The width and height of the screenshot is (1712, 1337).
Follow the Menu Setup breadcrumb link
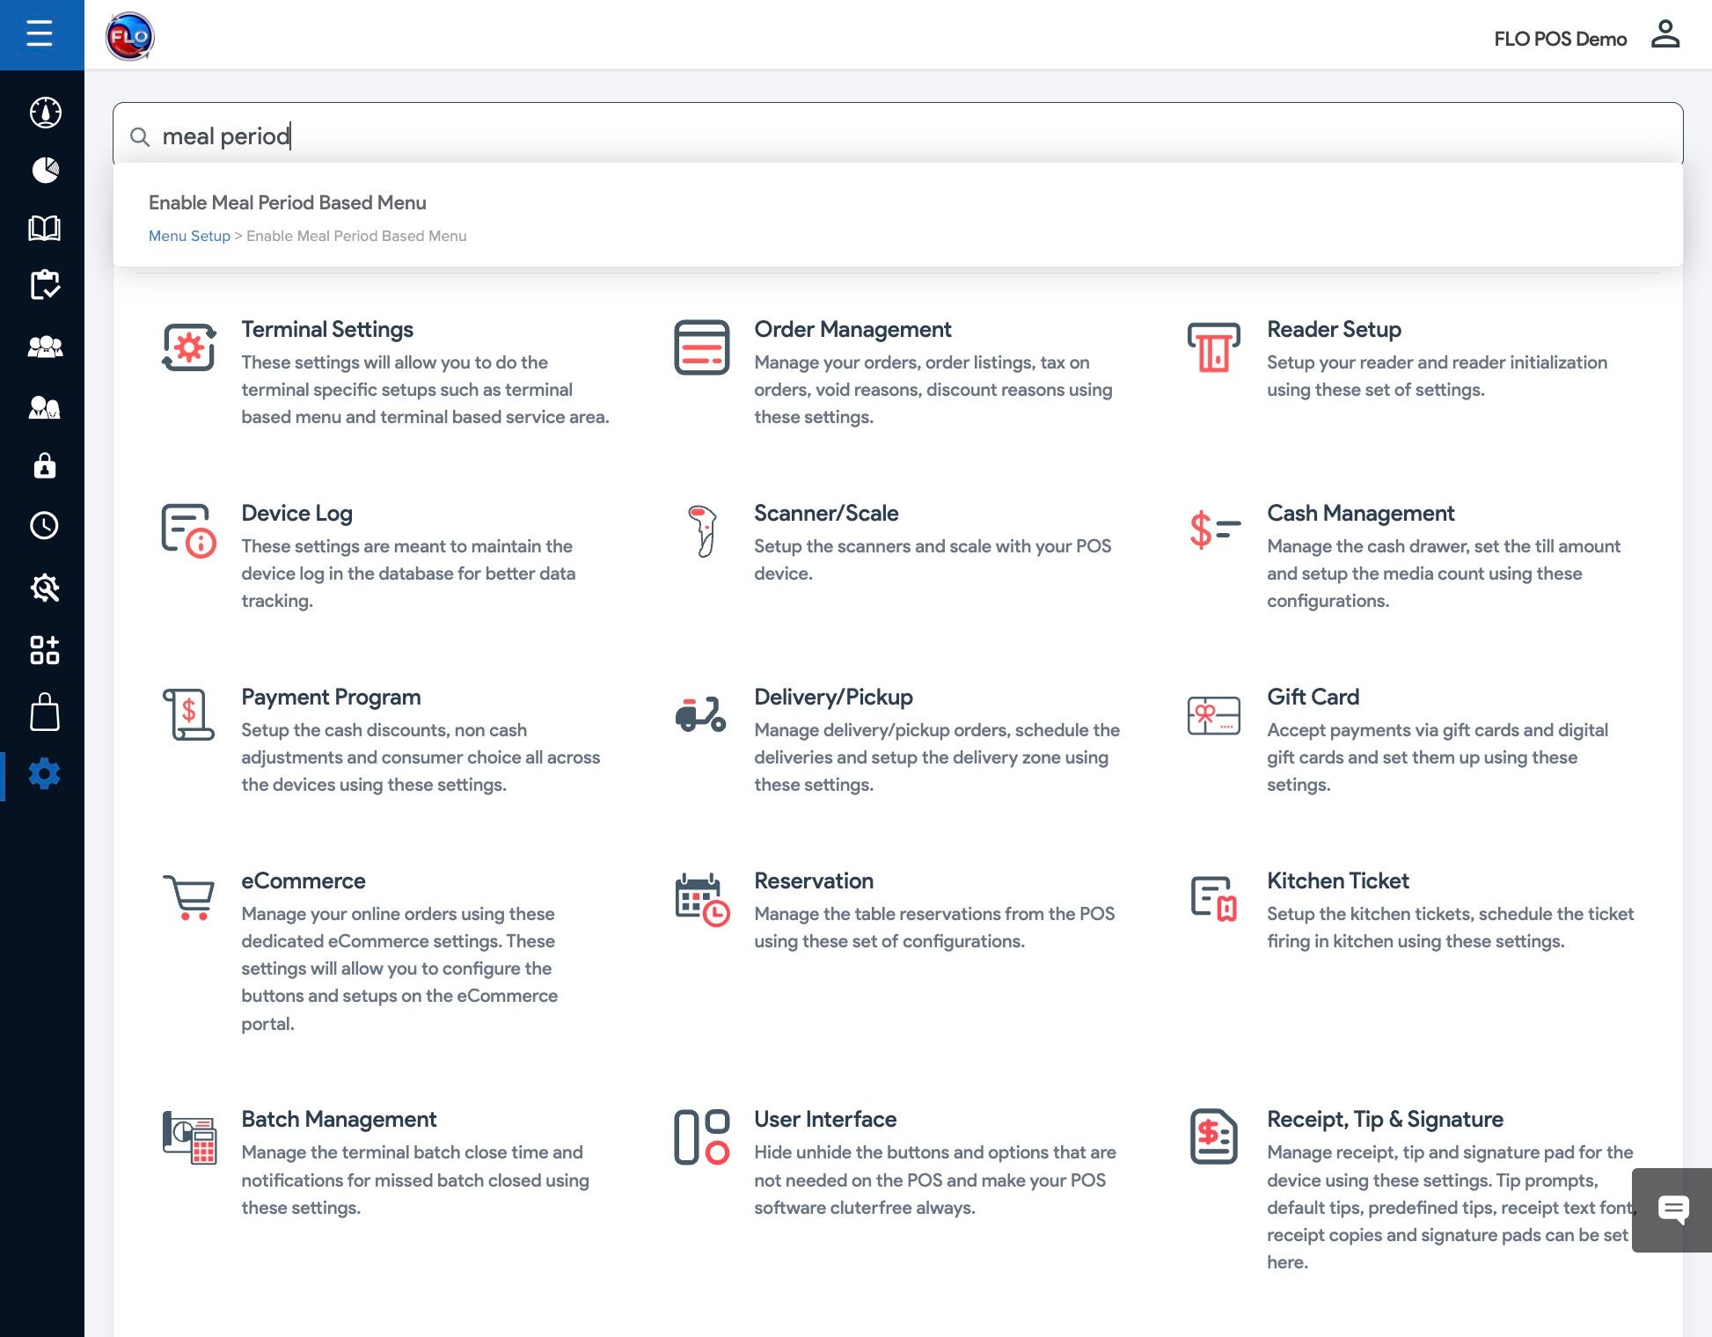[189, 236]
